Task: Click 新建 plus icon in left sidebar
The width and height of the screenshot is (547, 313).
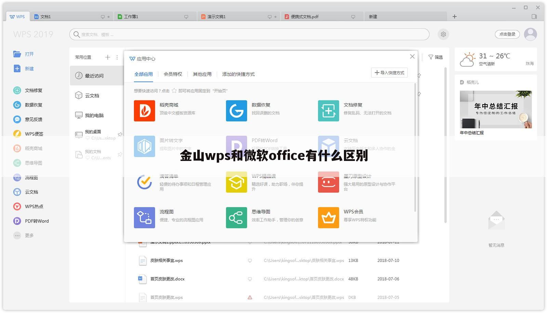Action: click(17, 68)
